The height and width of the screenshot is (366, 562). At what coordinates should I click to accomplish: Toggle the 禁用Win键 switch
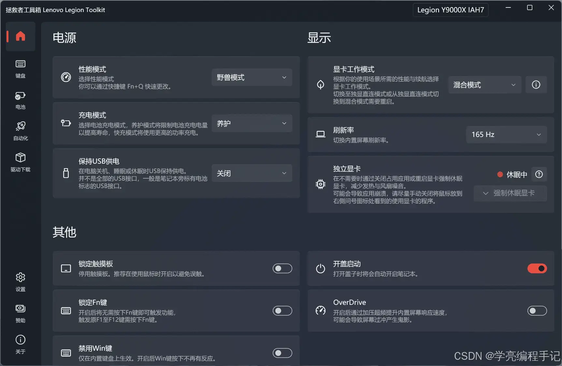(282, 353)
